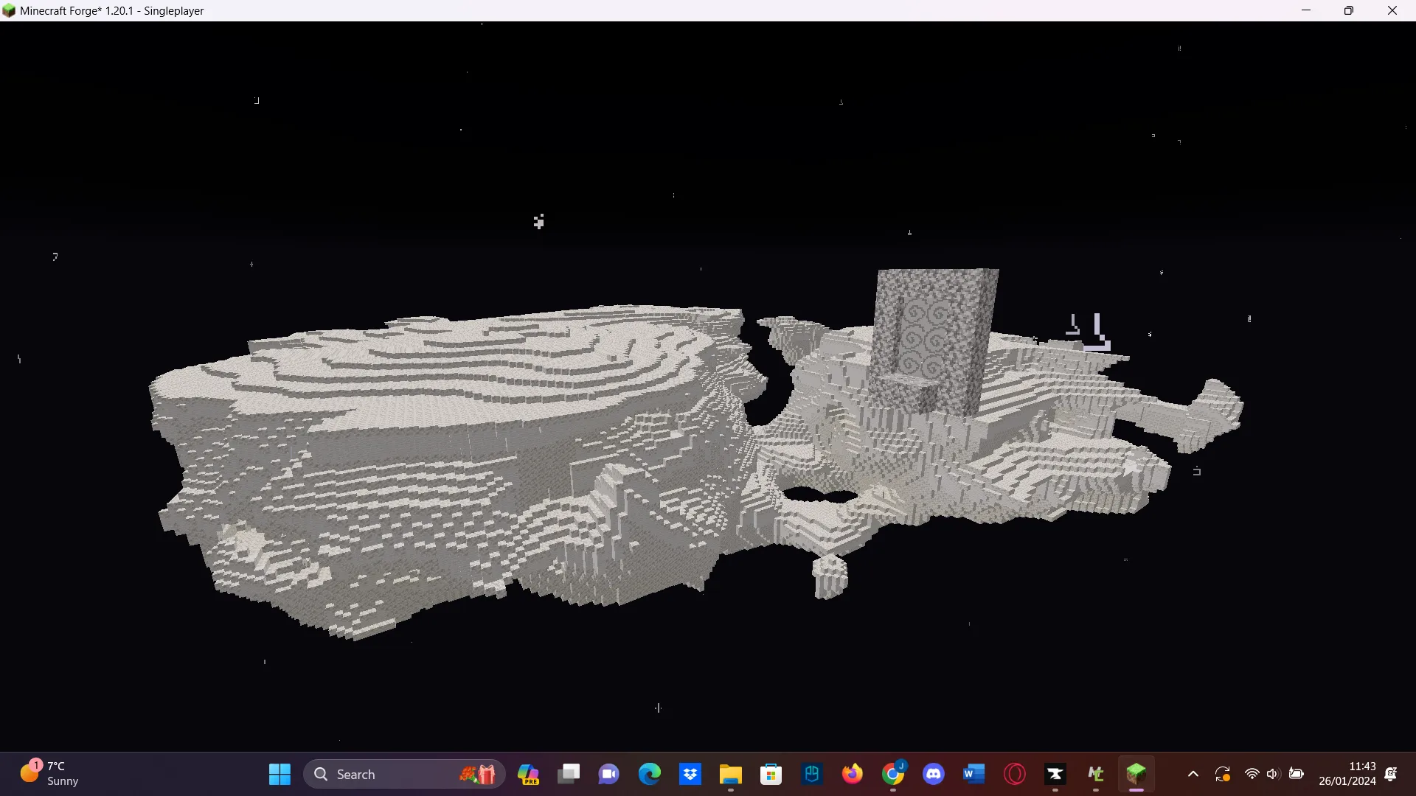
Task: Launch the purple video chat app
Action: click(609, 774)
